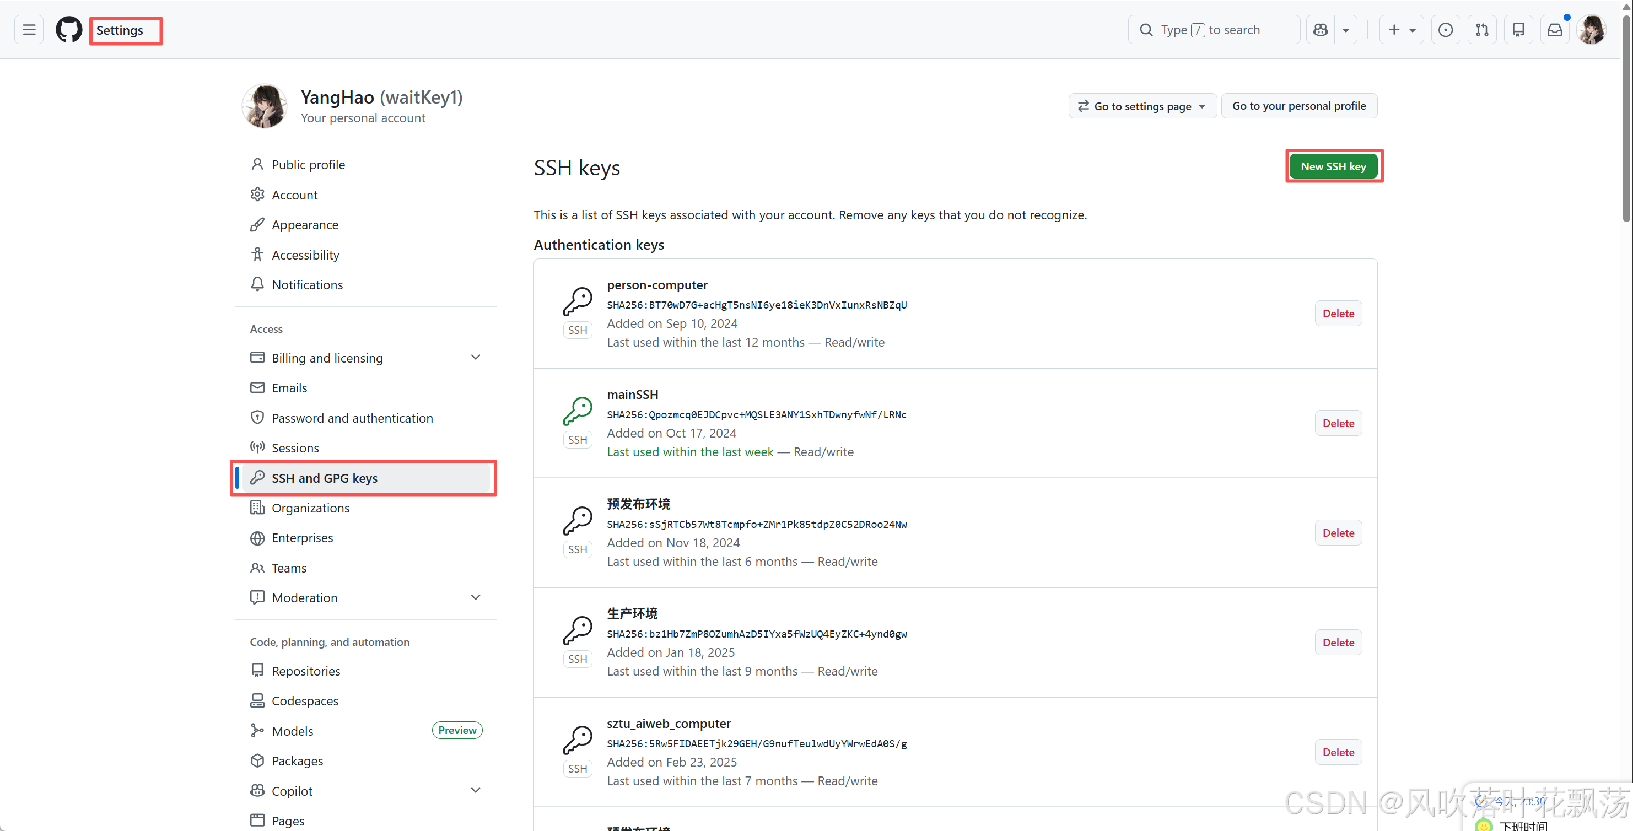1633x831 pixels.
Task: Expand the Moderation section
Action: (476, 597)
